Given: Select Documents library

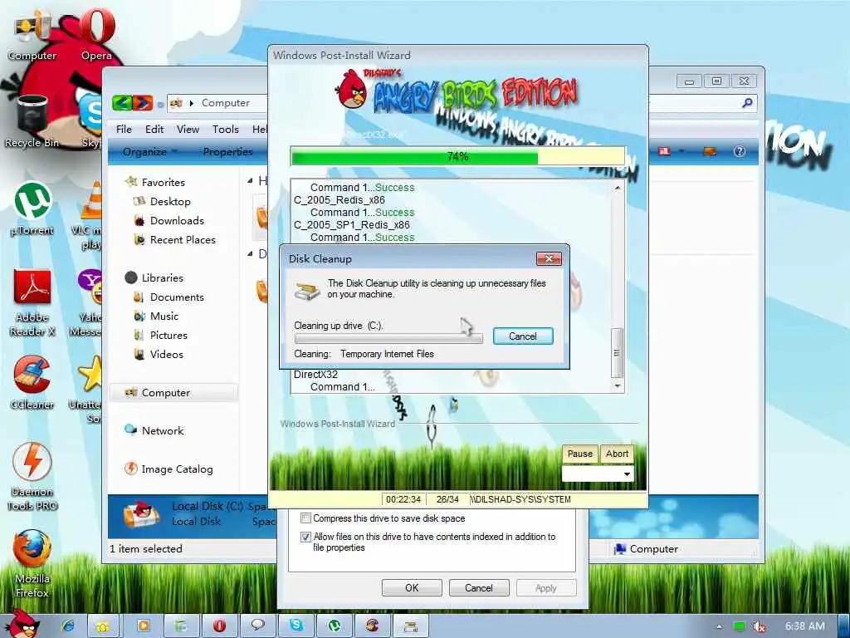Looking at the screenshot, I should tap(177, 297).
